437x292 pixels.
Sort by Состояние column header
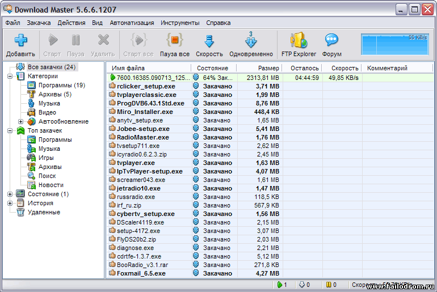pyautogui.click(x=214, y=68)
